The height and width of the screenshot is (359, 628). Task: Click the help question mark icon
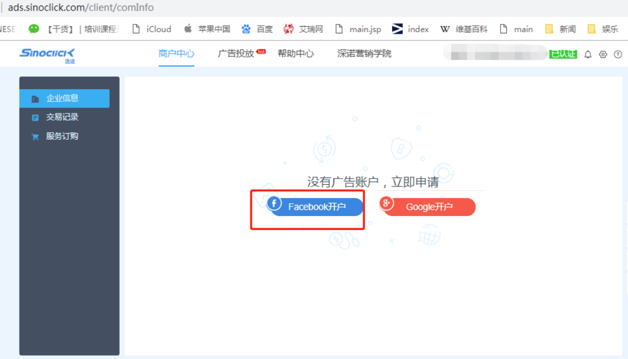click(x=618, y=55)
